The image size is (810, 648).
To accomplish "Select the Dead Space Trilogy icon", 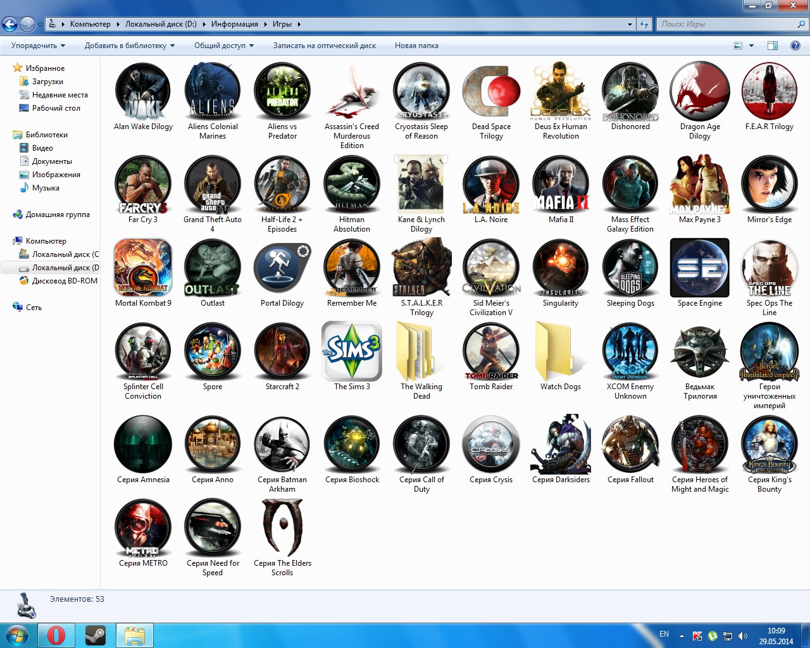I will pyautogui.click(x=491, y=91).
